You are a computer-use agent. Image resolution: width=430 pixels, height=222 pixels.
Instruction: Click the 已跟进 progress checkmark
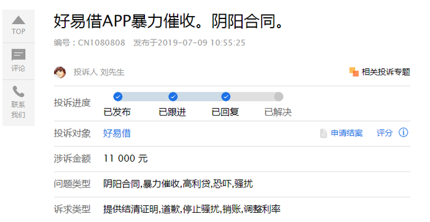click(173, 97)
